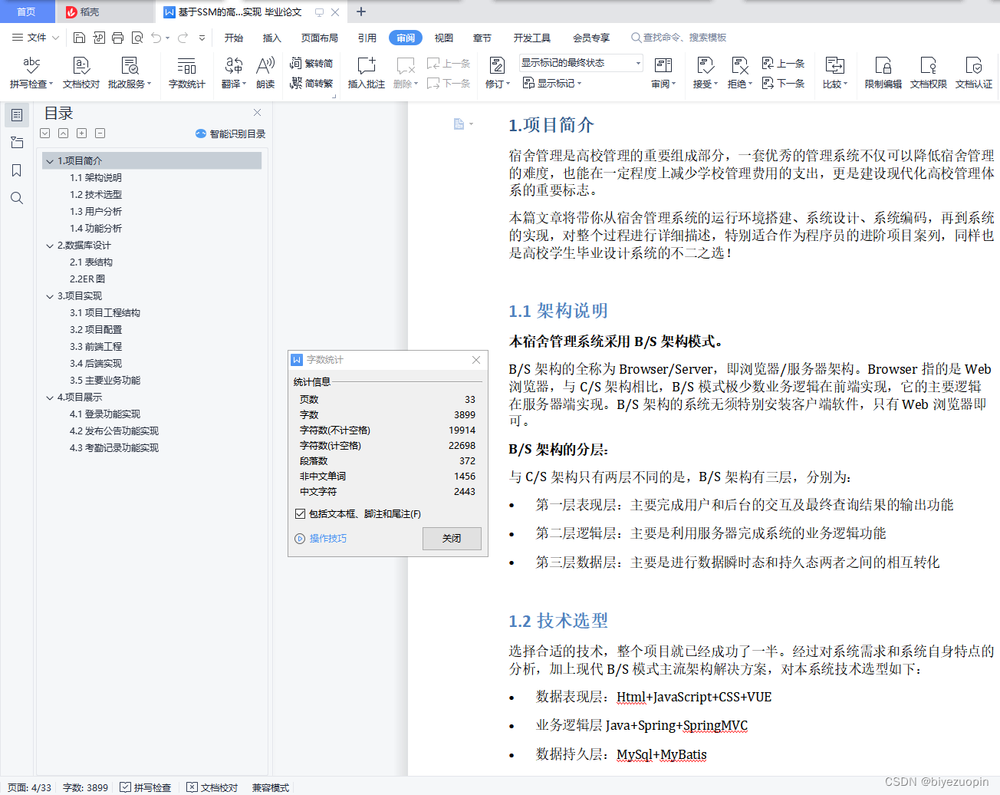Open the chapter navigation sidebar icon

(x=17, y=143)
